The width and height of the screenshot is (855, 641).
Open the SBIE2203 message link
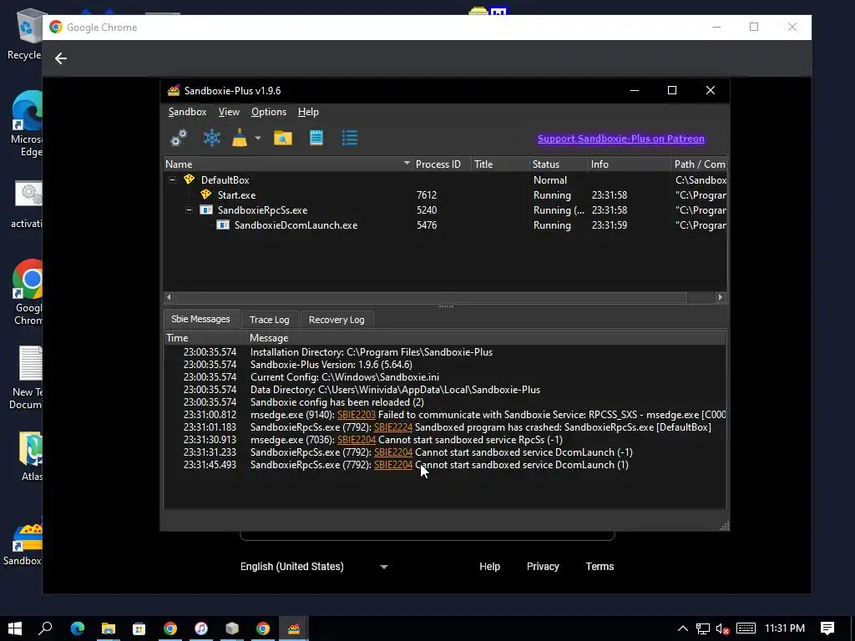coord(356,415)
